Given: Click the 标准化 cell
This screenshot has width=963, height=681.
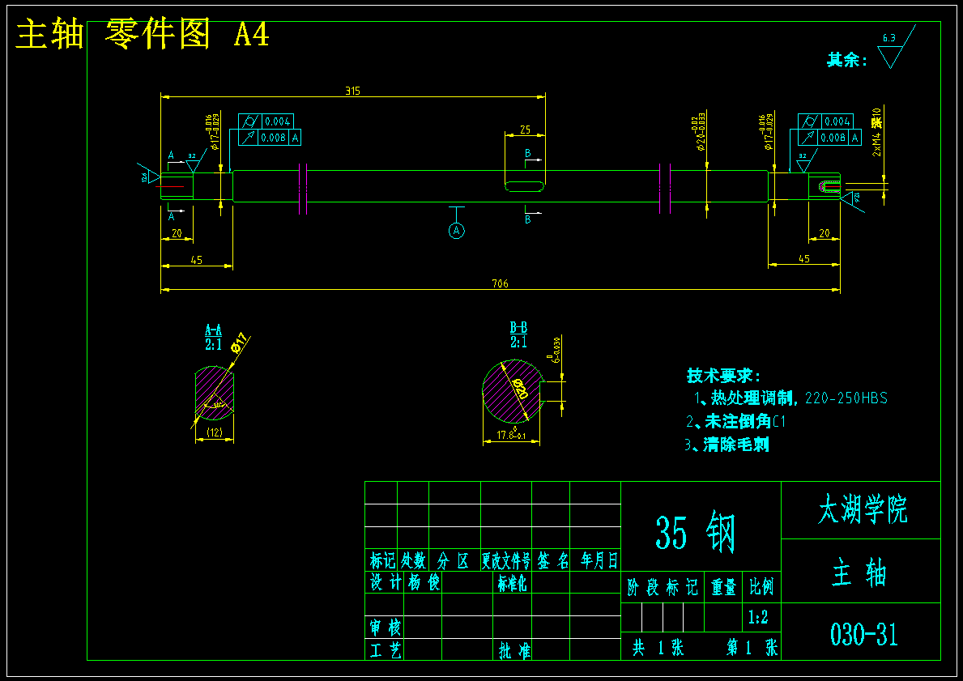Looking at the screenshot, I should coord(512,583).
